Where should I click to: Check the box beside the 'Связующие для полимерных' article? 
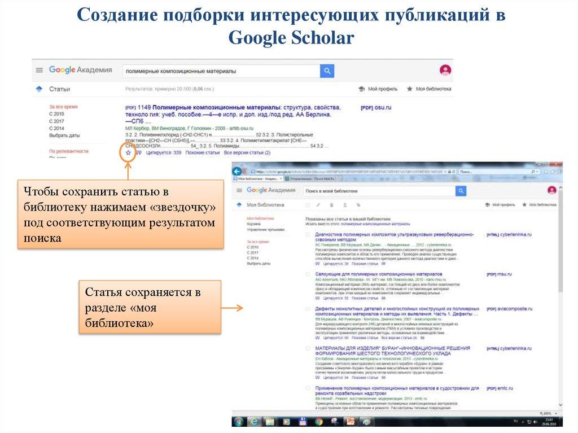308,274
